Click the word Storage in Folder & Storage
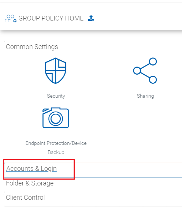Screen dimensions: 182x214 coord(42,183)
